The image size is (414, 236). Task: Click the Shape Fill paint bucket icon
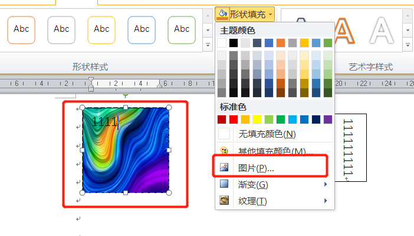coord(222,13)
